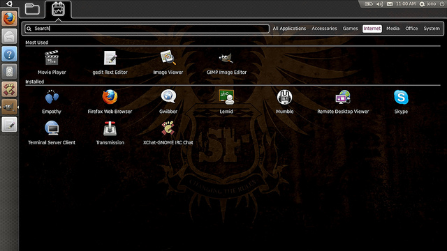
Task: Click the Most Used section heading
Action: [x=37, y=43]
